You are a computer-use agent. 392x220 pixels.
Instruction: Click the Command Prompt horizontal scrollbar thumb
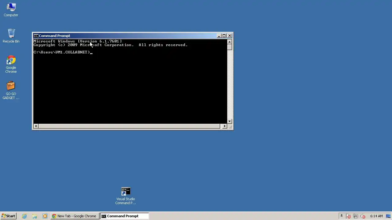coord(129,126)
